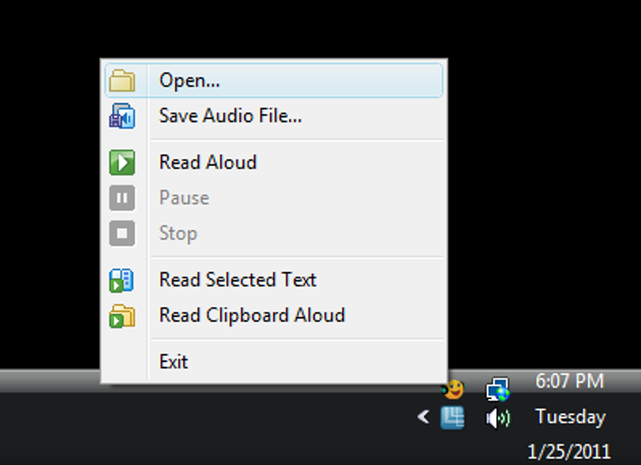Viewport: 641px width, 465px height.
Task: Click the gray pause icon
Action: click(122, 198)
